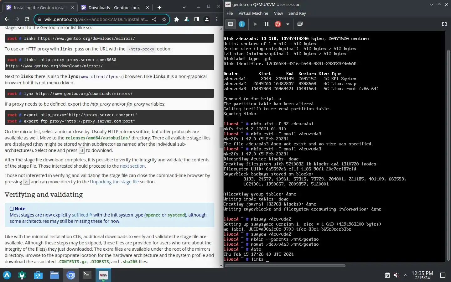The height and width of the screenshot is (282, 451).
Task: Switch to the Downloads – Gentoo Linux tab
Action: pos(114,8)
